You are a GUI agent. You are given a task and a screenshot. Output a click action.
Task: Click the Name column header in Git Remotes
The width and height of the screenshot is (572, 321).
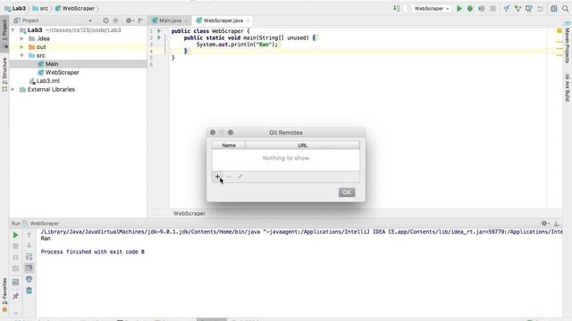click(229, 145)
